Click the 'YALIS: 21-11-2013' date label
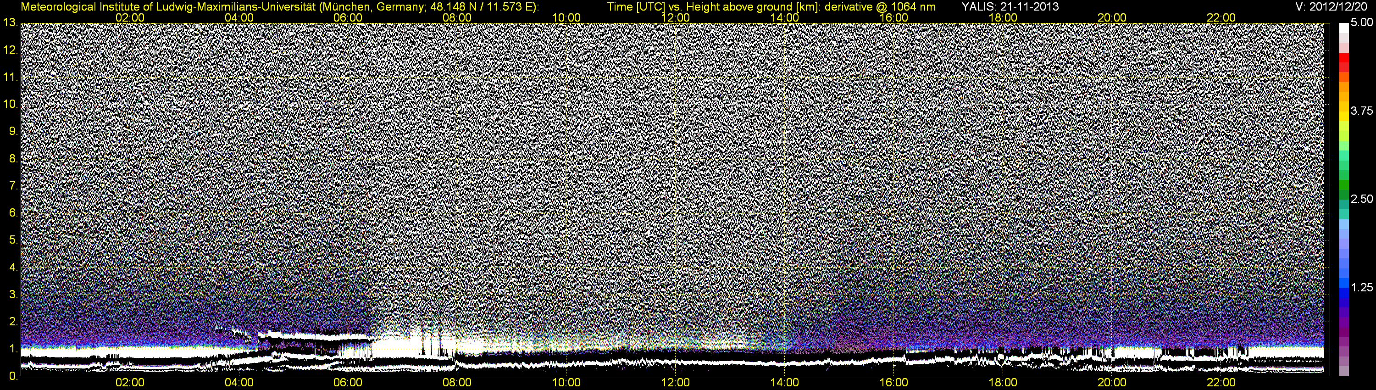This screenshot has width=1376, height=390. click(1010, 7)
